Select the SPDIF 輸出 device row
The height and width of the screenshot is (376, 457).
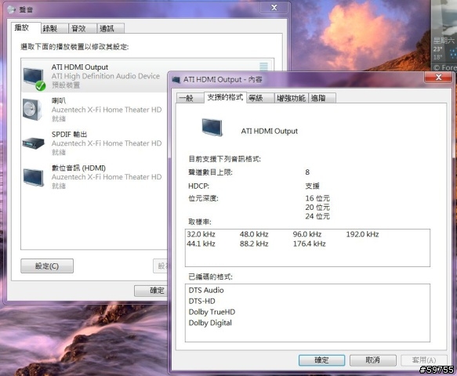coord(95,143)
